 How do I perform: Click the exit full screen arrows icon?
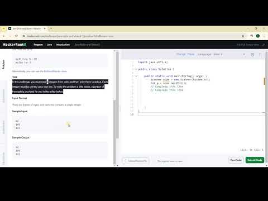pyautogui.click(x=264, y=45)
